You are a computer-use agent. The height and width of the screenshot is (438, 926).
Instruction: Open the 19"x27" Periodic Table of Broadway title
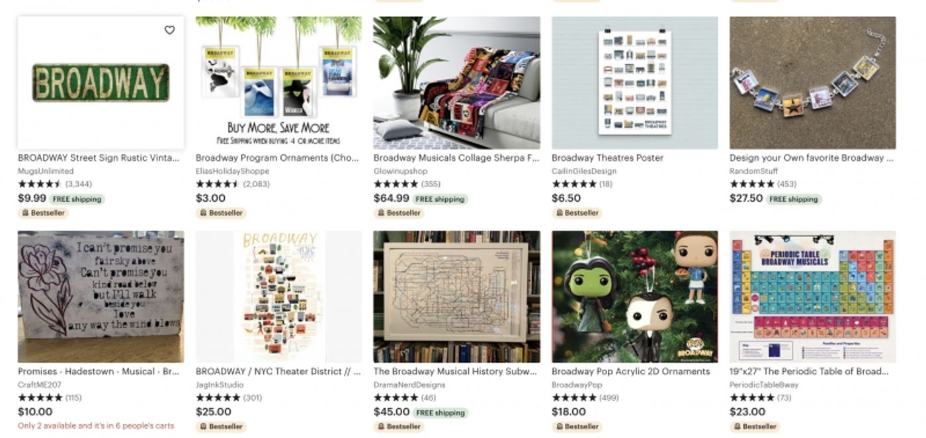809,372
